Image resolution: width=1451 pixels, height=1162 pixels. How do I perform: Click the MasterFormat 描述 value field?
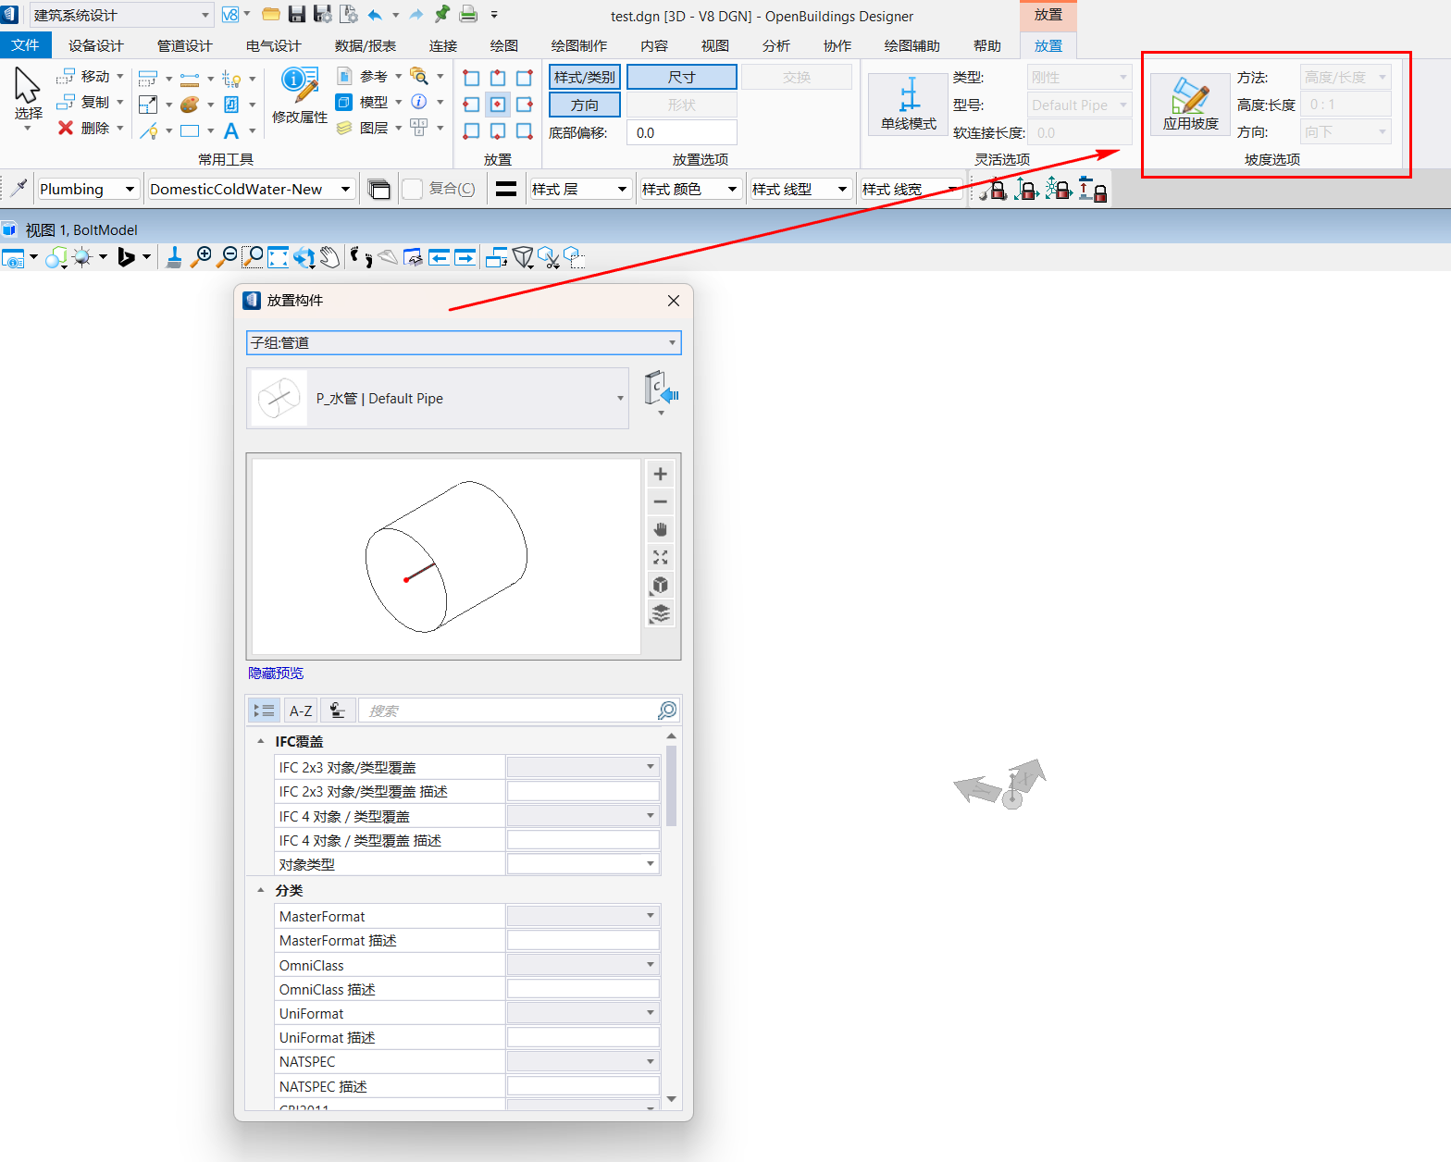click(583, 941)
